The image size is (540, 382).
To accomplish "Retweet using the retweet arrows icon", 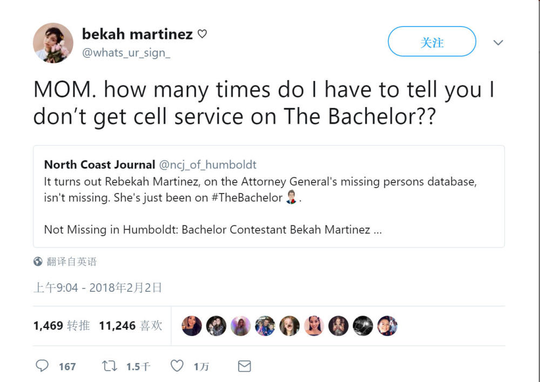I will click(x=110, y=366).
